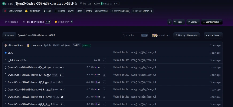Open the three-dot more options menu
This screenshot has width=233, height=107.
[x=169, y=22]
